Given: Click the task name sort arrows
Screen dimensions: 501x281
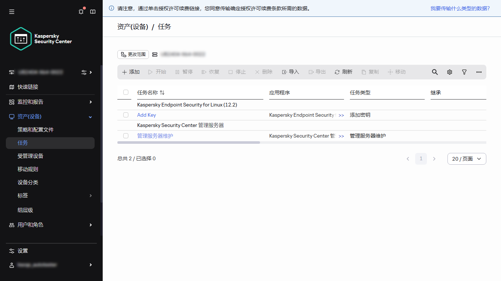Looking at the screenshot, I should 162,93.
